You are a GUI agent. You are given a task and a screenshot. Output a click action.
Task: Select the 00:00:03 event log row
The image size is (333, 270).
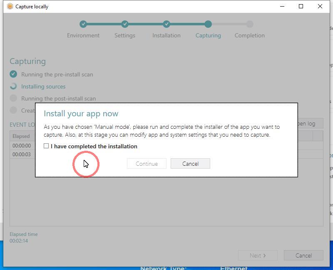coord(22,154)
